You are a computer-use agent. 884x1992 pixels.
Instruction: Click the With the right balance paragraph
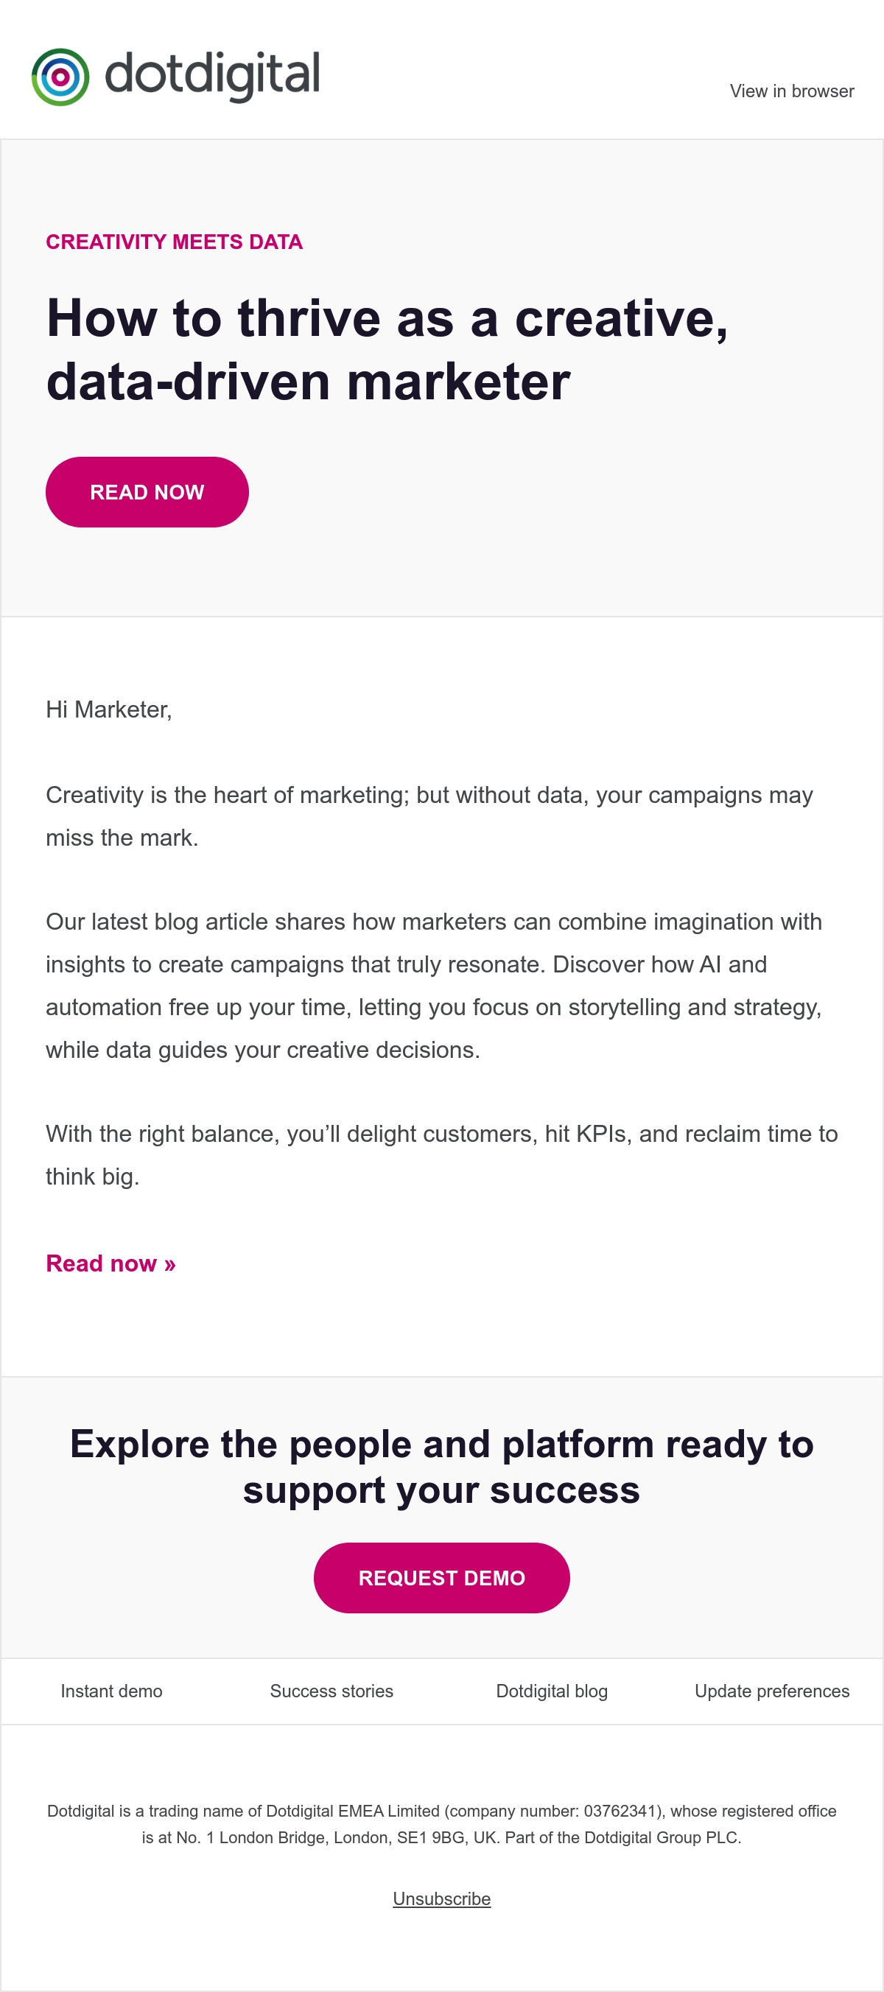441,1154
